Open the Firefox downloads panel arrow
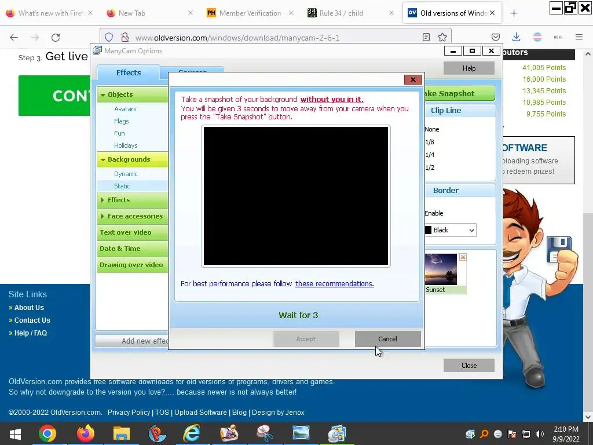The image size is (593, 445). (516, 37)
